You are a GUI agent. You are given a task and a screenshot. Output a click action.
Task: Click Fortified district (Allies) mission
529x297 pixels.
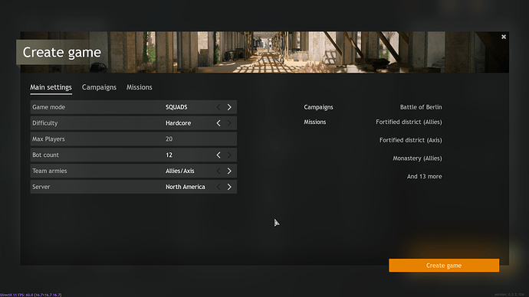(409, 122)
